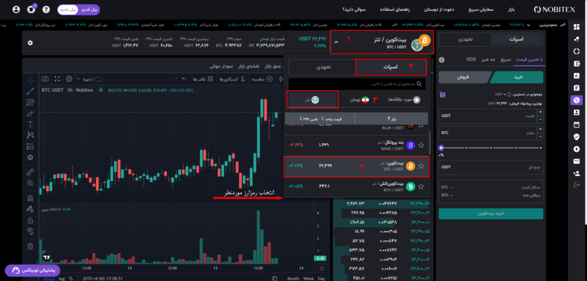Sort market list by 24h change column
Image resolution: width=587 pixels, height=281 pixels.
305,118
